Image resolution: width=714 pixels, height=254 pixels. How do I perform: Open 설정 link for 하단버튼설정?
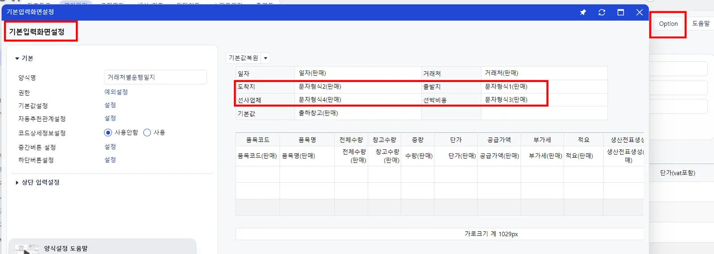(110, 160)
